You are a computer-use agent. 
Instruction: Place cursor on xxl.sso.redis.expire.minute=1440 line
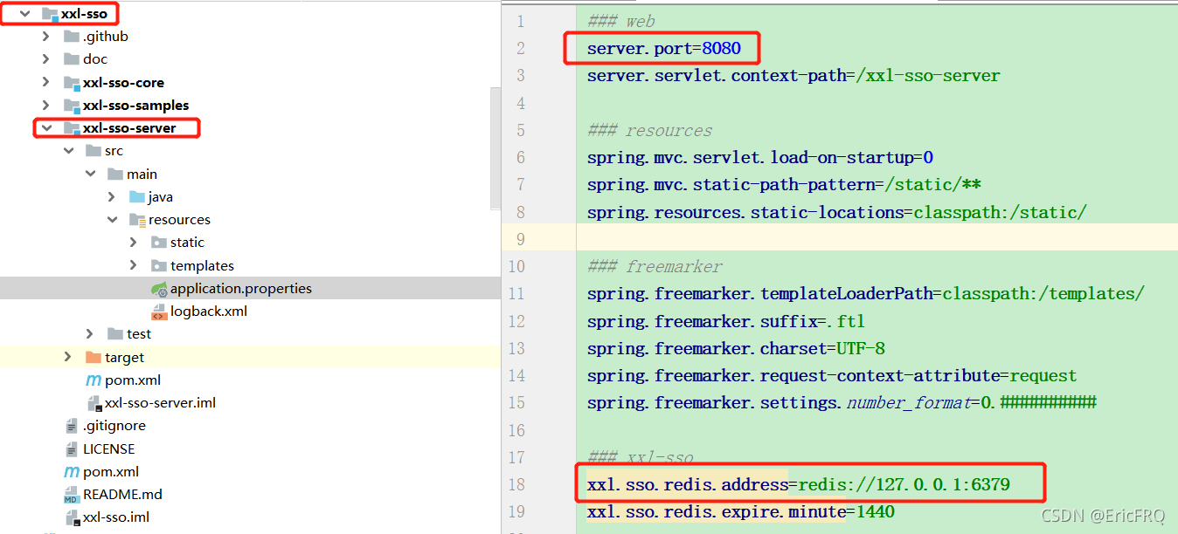[x=741, y=511]
